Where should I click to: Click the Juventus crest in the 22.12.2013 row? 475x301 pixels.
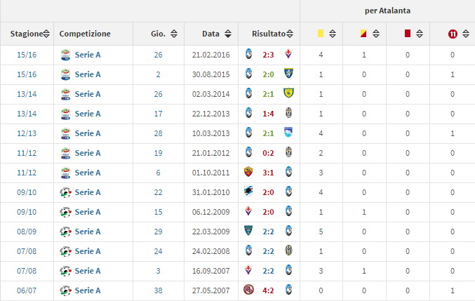point(288,113)
